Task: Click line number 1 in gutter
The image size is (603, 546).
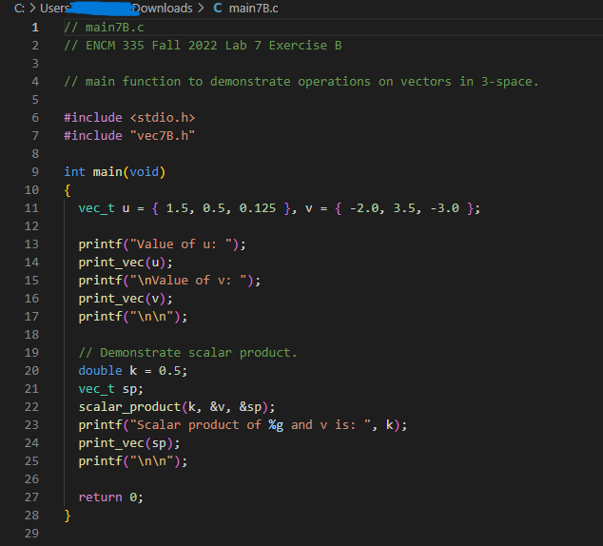Action: coord(35,28)
